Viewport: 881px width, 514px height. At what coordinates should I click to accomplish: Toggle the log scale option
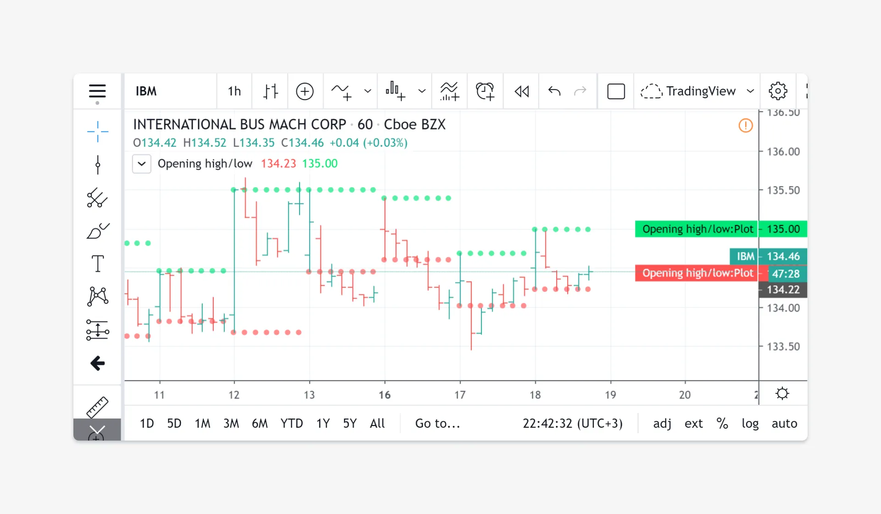(750, 423)
